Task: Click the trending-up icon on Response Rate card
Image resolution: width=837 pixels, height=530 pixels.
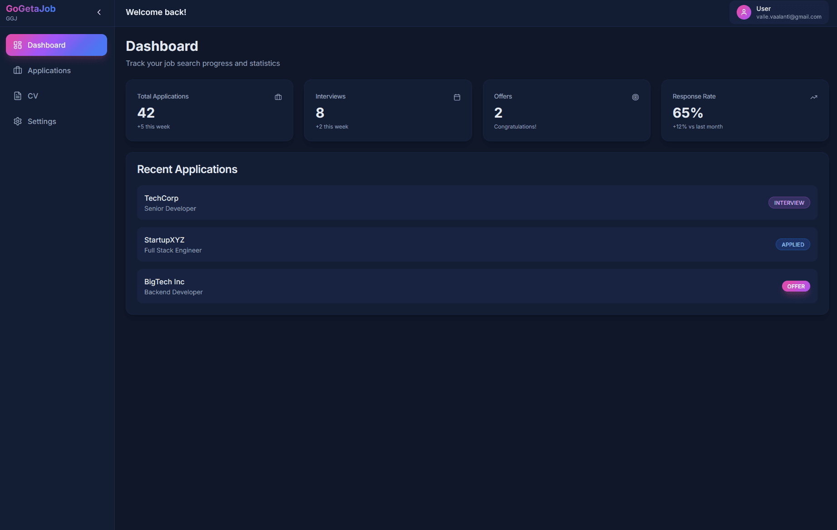Action: click(813, 97)
